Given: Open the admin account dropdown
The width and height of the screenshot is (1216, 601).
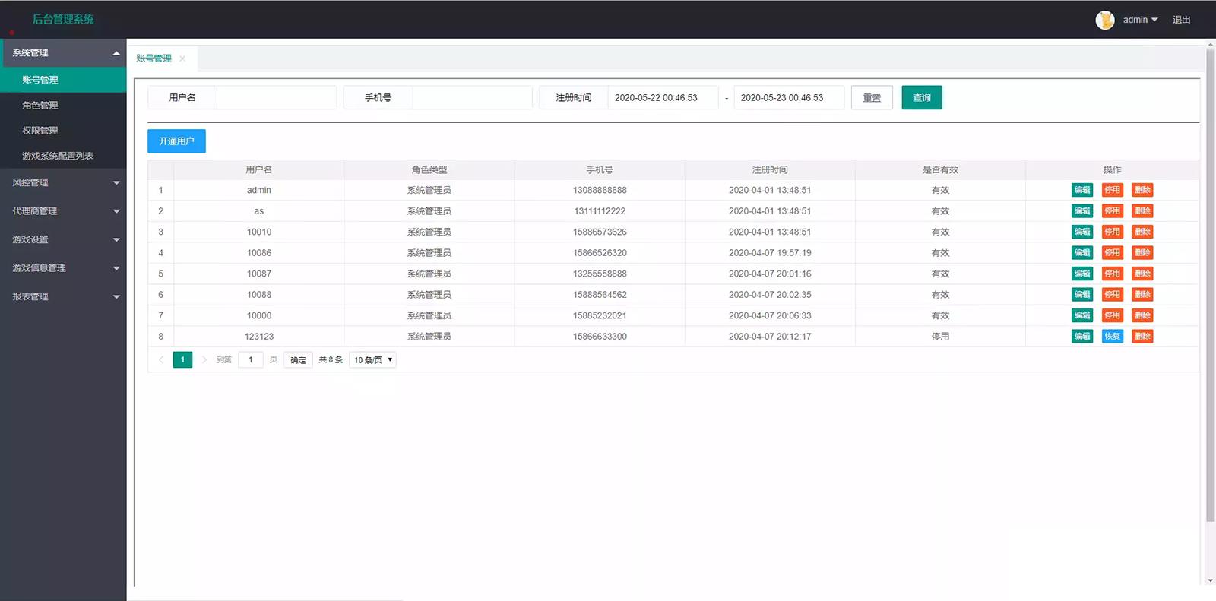Looking at the screenshot, I should tap(1140, 20).
